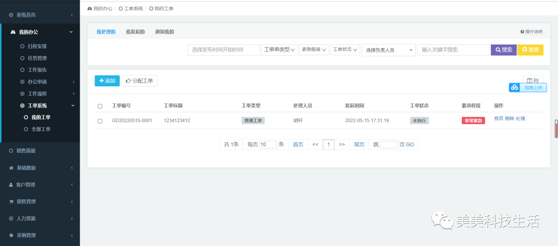Click the home icon in the breadcrumb
Image resolution: width=558 pixels, height=246 pixels.
tap(90, 9)
